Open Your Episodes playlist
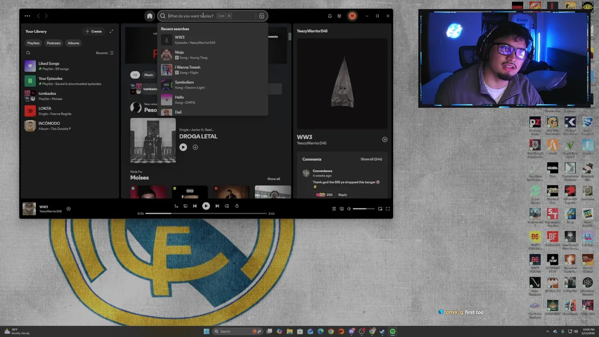Screen dimensions: 599x337 point(69,81)
